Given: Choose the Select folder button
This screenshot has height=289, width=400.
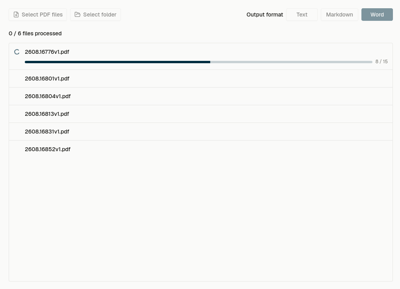Looking at the screenshot, I should [x=95, y=15].
